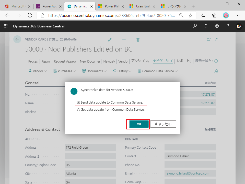The height and width of the screenshot is (184, 245).
Task: Click 詳細表示 in Address & Contact section
Action: pos(210,130)
